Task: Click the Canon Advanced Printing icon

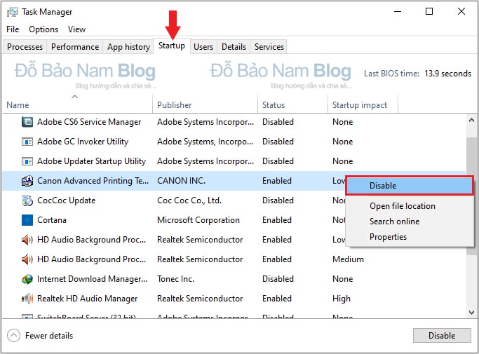Action: 27,181
